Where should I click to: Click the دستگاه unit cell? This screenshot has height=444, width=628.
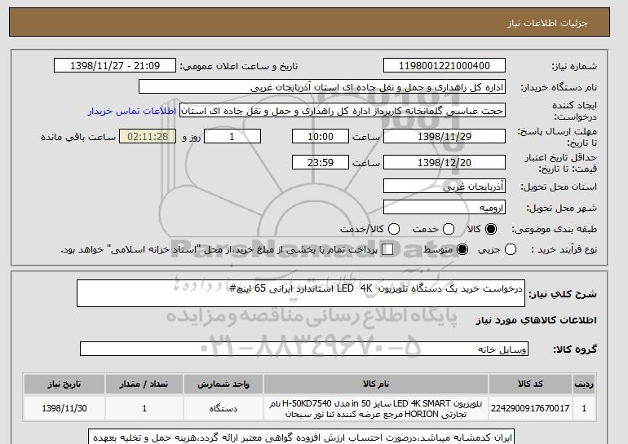point(223,408)
